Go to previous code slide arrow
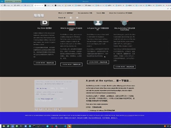This screenshot has height=128, width=171. (x=36, y=109)
